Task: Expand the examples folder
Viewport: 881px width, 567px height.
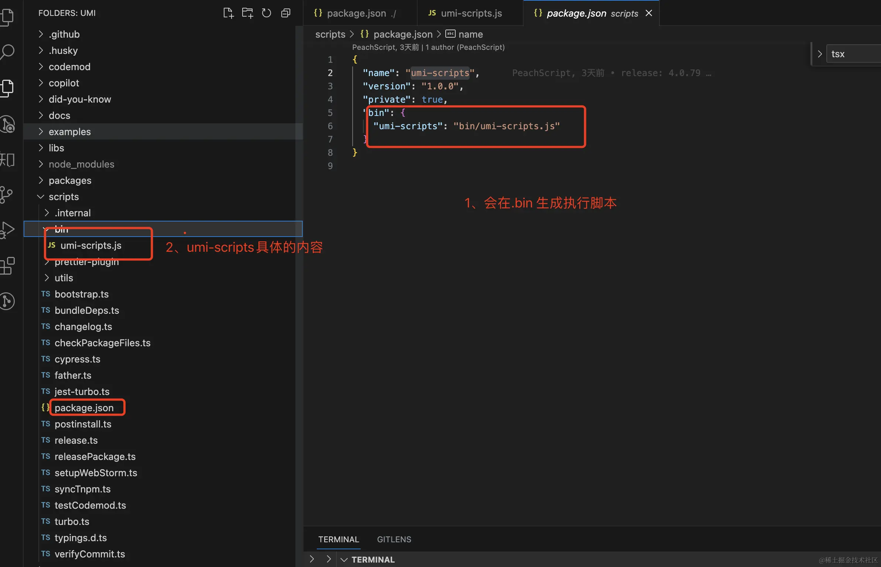Action: [x=69, y=132]
